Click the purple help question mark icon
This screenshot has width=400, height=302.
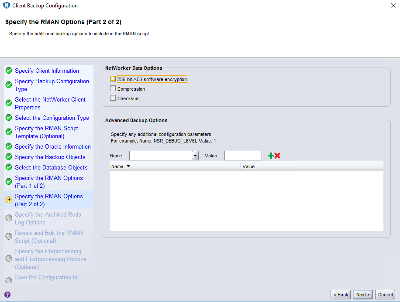pyautogui.click(x=7, y=295)
